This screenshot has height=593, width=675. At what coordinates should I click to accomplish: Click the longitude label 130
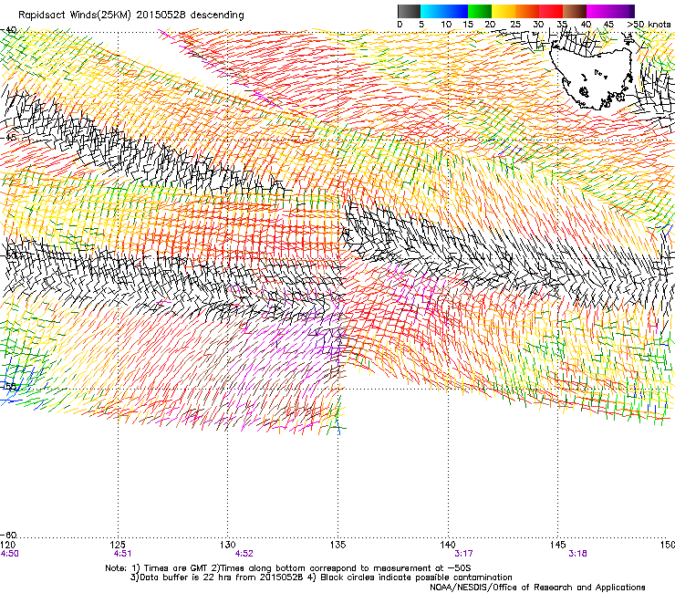coord(227,545)
